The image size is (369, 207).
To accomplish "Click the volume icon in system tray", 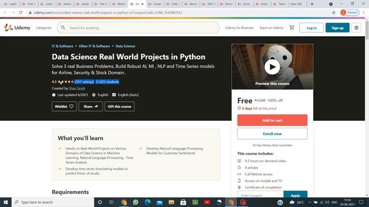I will pyautogui.click(x=327, y=202).
